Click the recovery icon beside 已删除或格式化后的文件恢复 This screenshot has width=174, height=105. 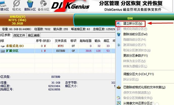119,87
